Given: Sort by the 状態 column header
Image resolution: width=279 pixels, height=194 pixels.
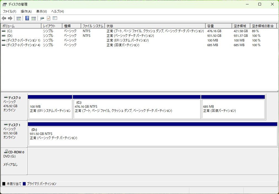Looking at the screenshot, I should [x=155, y=26].
